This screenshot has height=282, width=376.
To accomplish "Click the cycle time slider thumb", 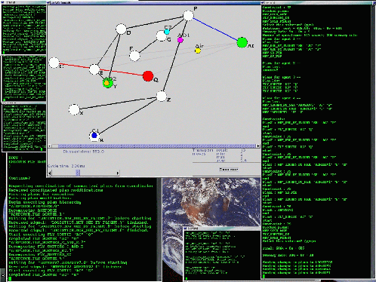I will [78, 173].
